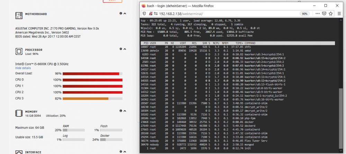Click the Save to Pocket icon
The height and width of the screenshot is (154, 346).
pos(324,14)
